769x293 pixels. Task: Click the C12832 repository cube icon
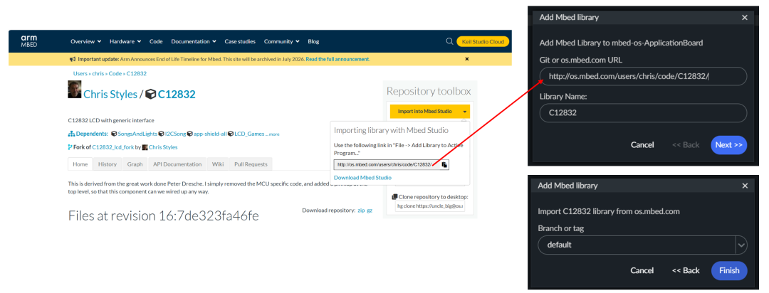pos(150,94)
